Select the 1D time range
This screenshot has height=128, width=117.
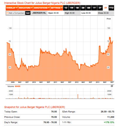coord(66,8)
